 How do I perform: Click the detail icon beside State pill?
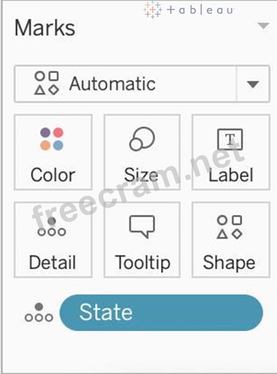pos(39,312)
